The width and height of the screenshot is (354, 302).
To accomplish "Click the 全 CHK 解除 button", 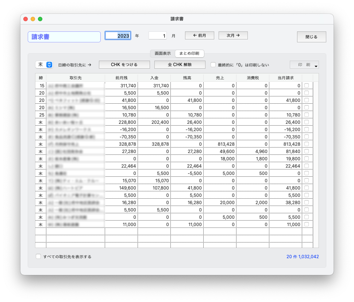I will tap(180, 65).
